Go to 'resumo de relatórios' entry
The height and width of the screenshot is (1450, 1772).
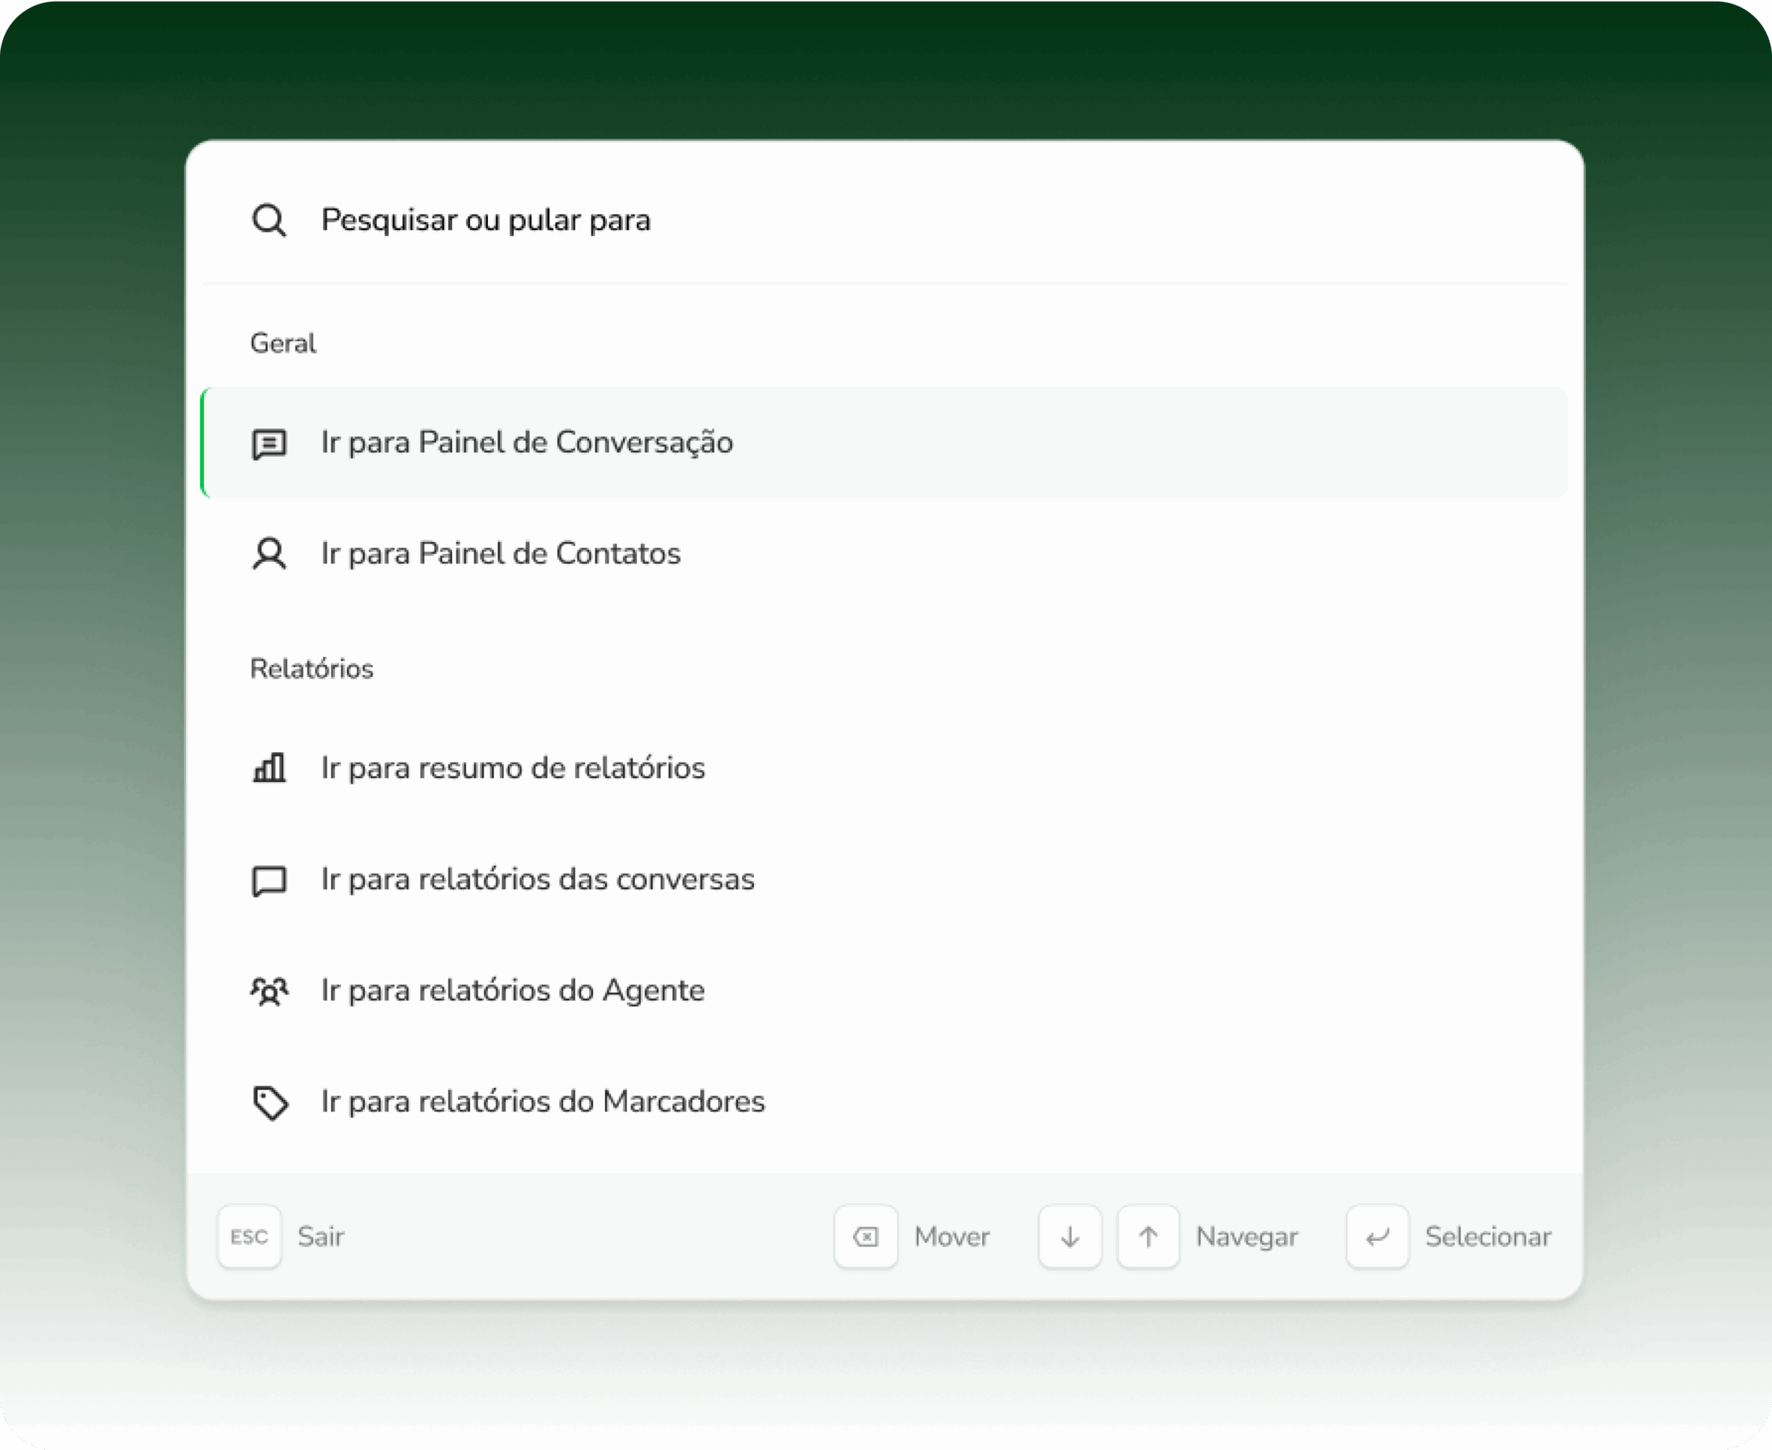[513, 768]
